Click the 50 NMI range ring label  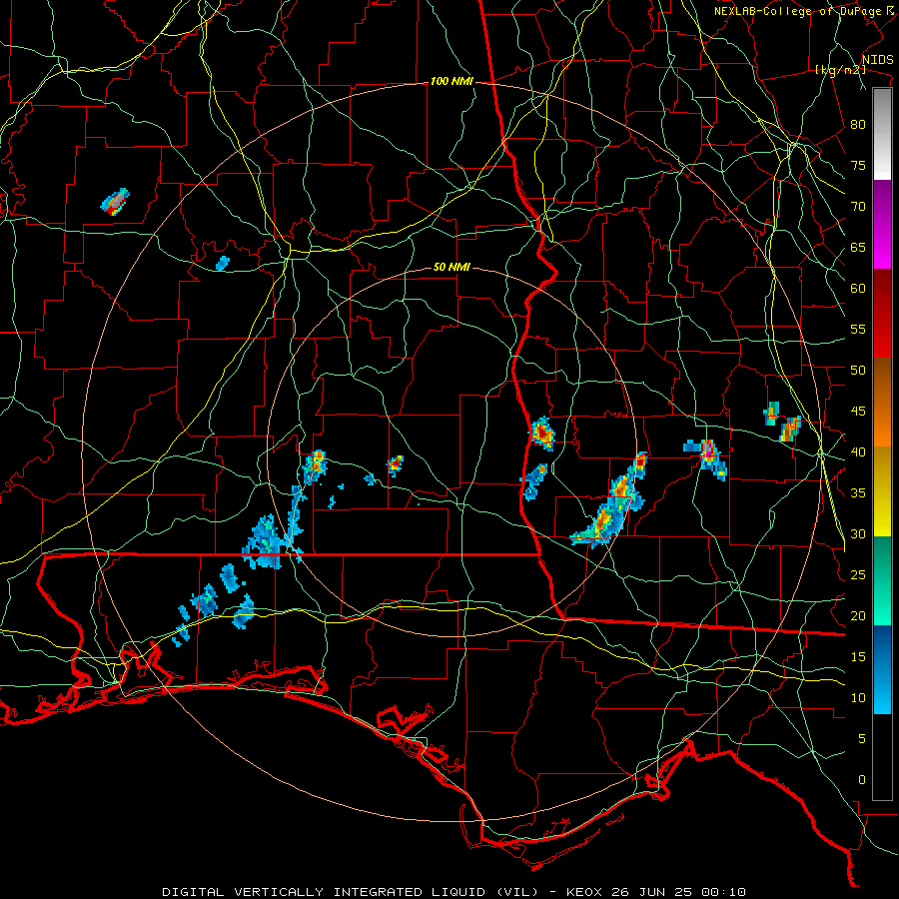[x=451, y=267]
